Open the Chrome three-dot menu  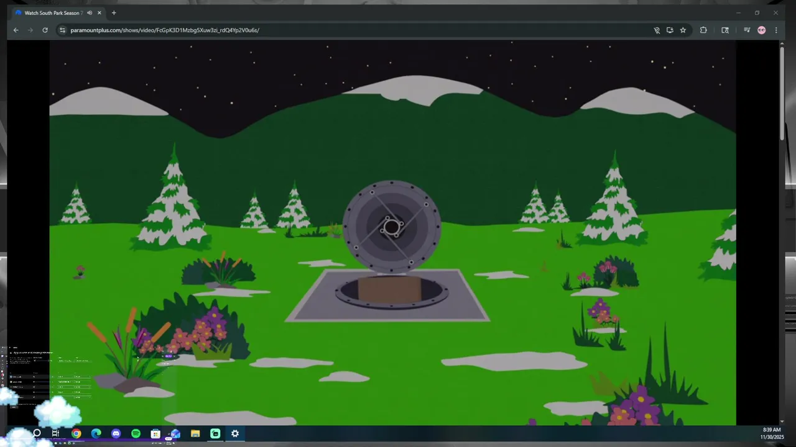click(x=776, y=30)
